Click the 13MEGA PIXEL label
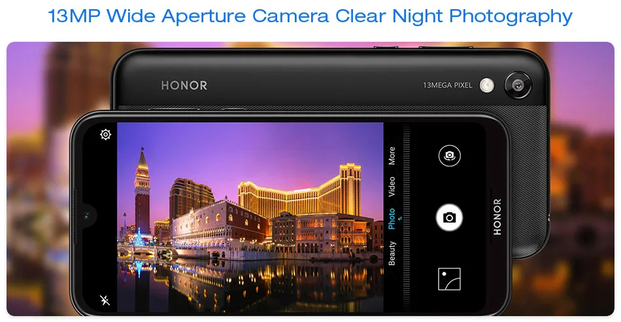 (448, 85)
